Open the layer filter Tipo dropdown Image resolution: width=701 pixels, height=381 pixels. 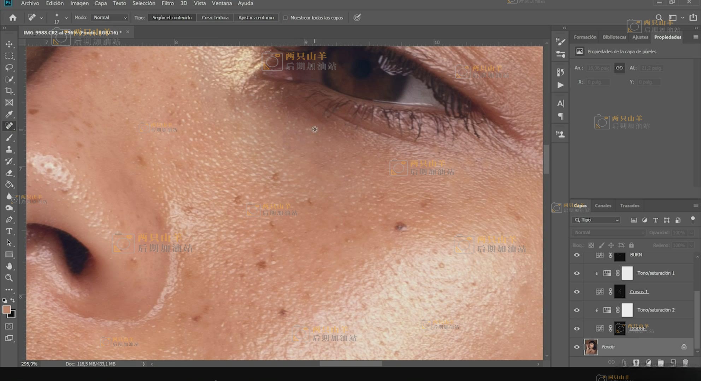pyautogui.click(x=596, y=220)
